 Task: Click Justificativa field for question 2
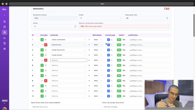coord(149,45)
